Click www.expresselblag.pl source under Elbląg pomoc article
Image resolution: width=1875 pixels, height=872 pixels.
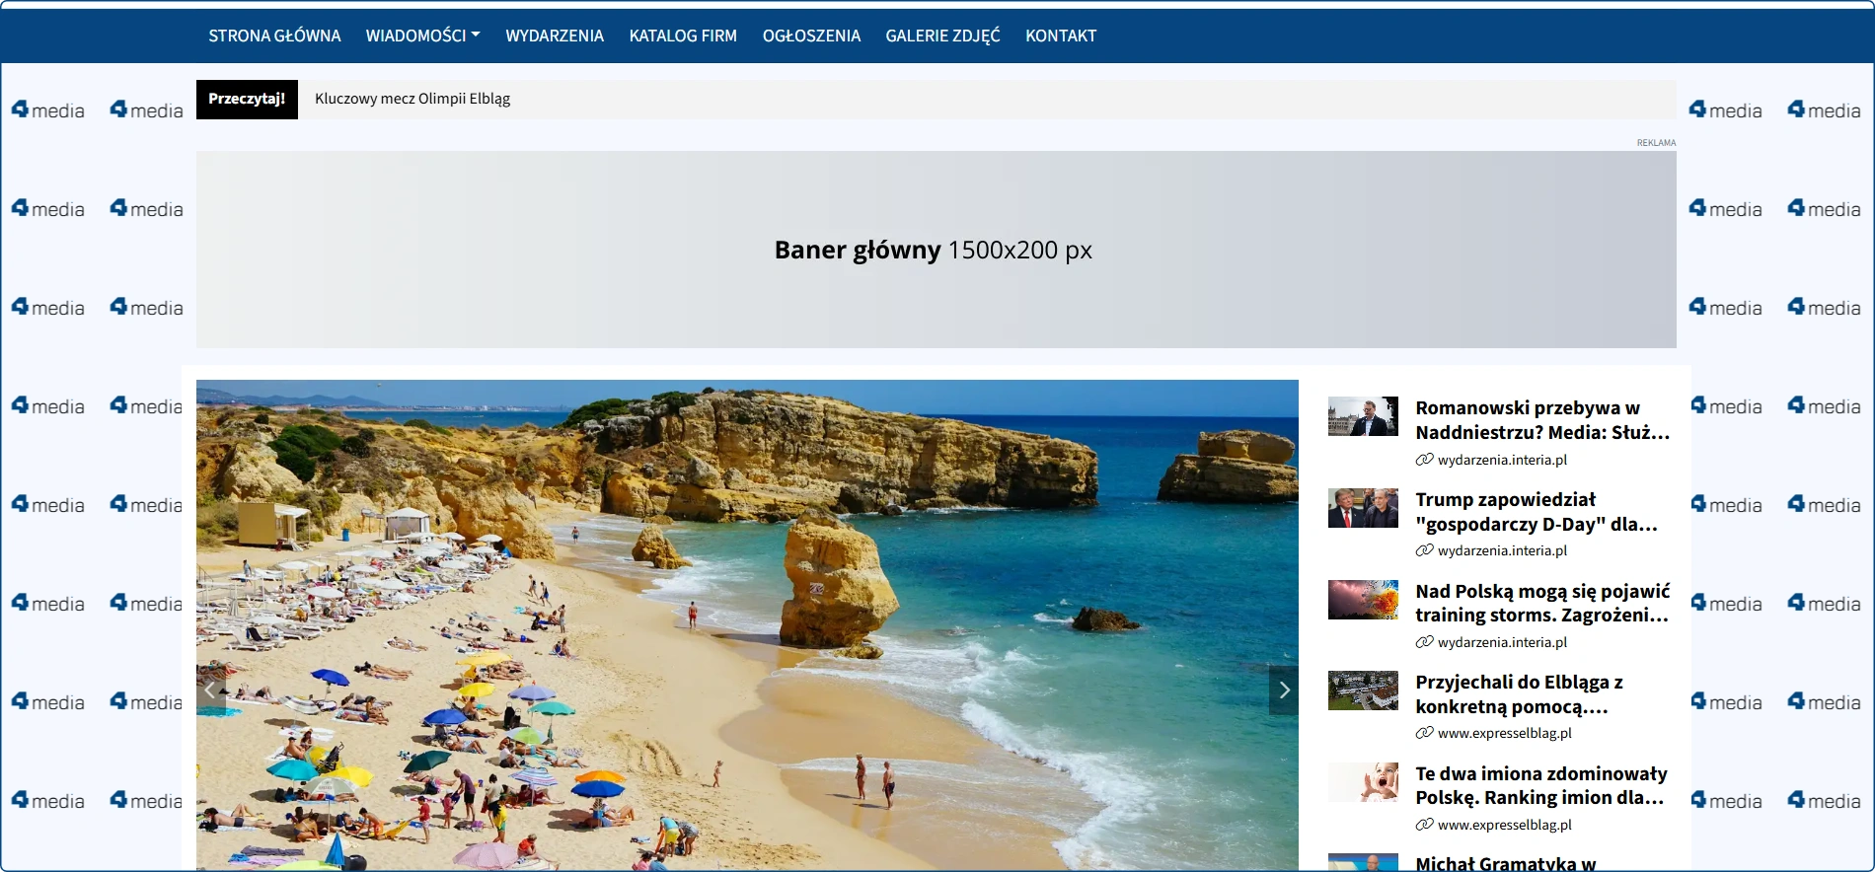(1505, 733)
